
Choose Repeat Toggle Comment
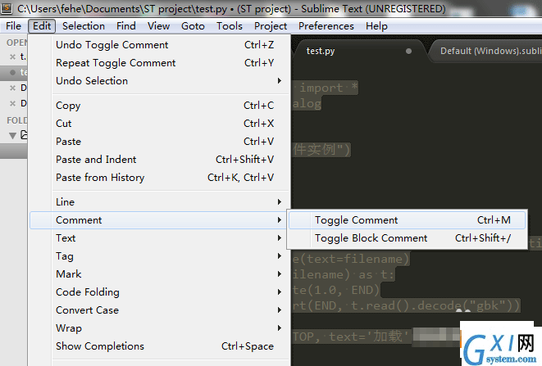click(159, 63)
